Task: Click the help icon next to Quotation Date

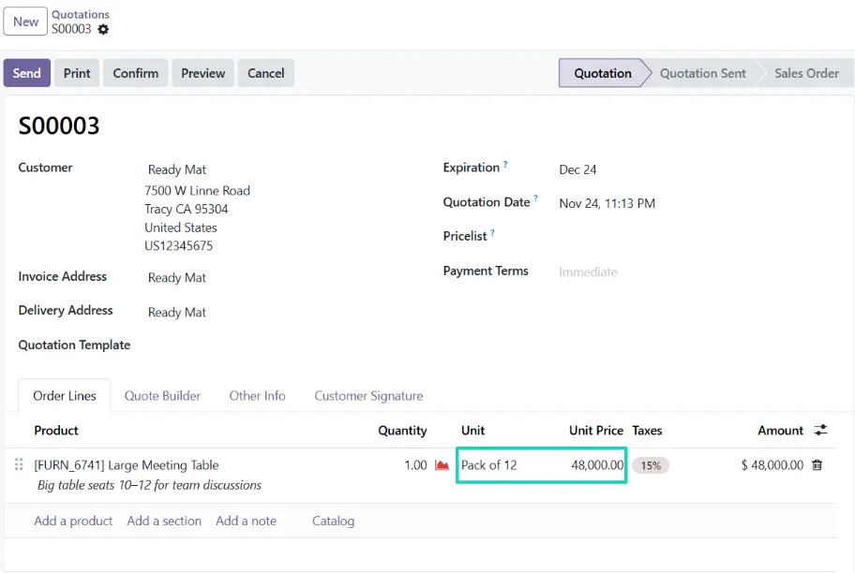Action: tap(534, 198)
